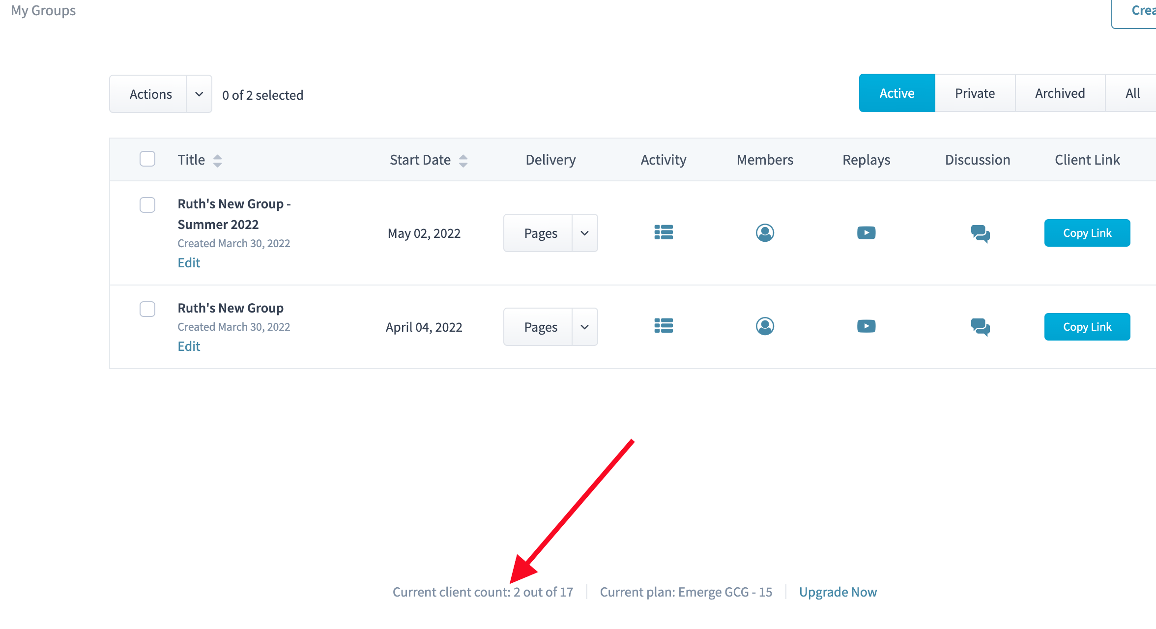Image resolution: width=1156 pixels, height=629 pixels.
Task: Edit the Ruth's New Group entry
Action: [x=189, y=346]
